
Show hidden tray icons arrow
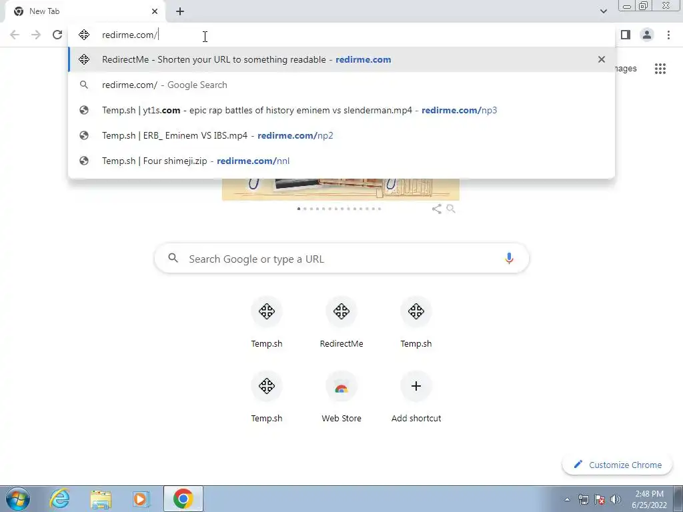click(x=567, y=499)
